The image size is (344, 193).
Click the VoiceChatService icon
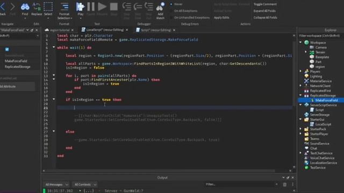tap(306, 158)
